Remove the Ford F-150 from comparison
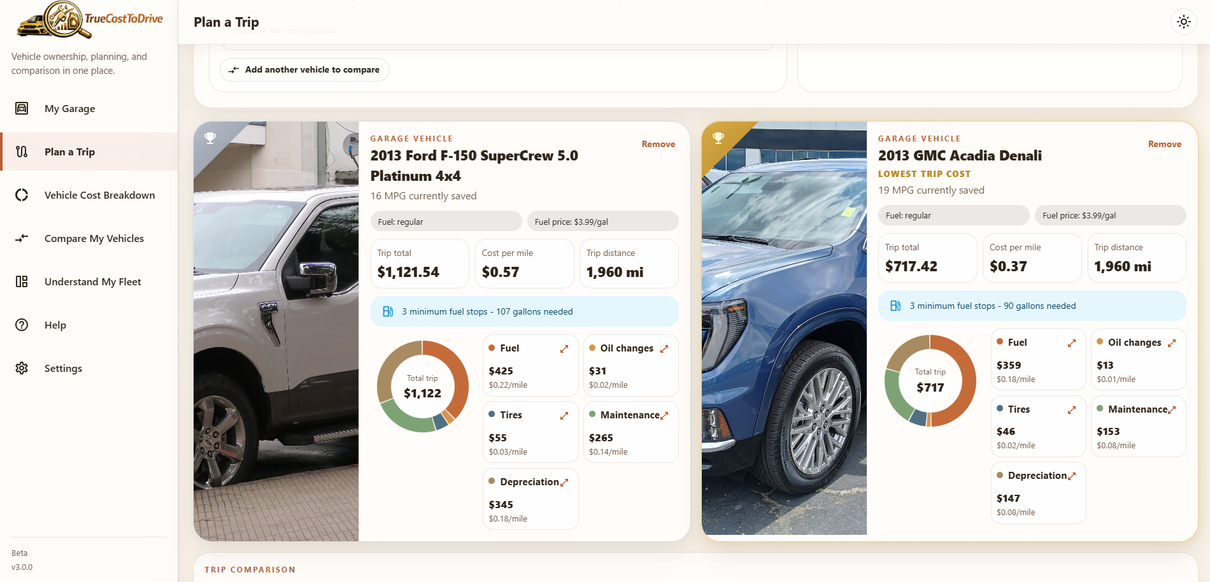Image resolution: width=1210 pixels, height=582 pixels. 658,144
